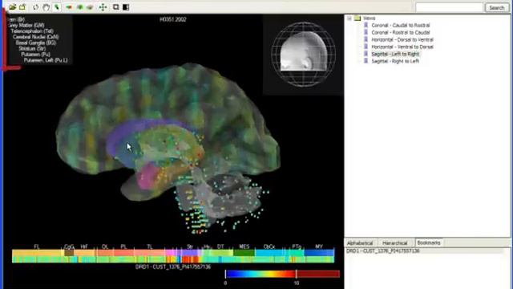Image resolution: width=513 pixels, height=289 pixels.
Task: Choose Horizontal - Dorsal to Ventral view
Action: 402,39
